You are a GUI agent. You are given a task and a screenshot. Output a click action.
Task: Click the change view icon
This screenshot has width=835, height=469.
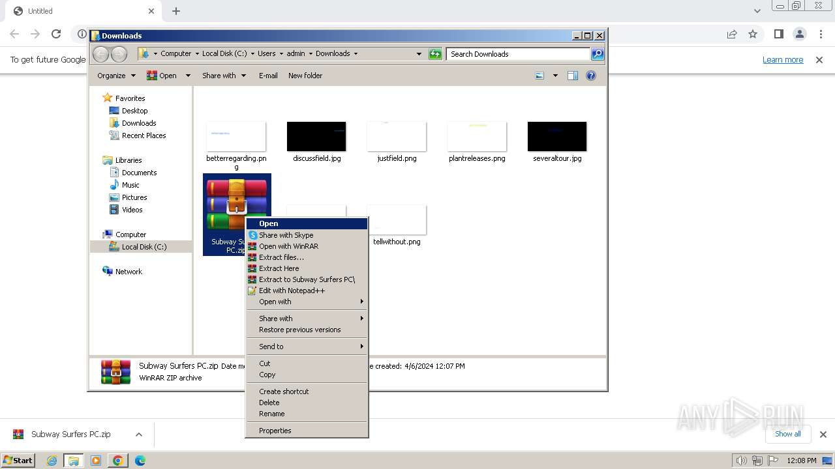[x=539, y=76]
